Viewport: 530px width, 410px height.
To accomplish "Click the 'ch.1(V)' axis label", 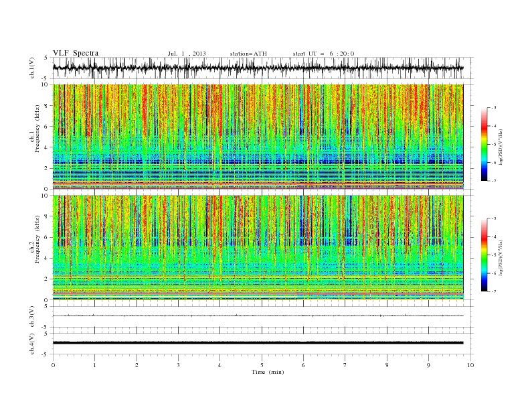I will [x=32, y=68].
